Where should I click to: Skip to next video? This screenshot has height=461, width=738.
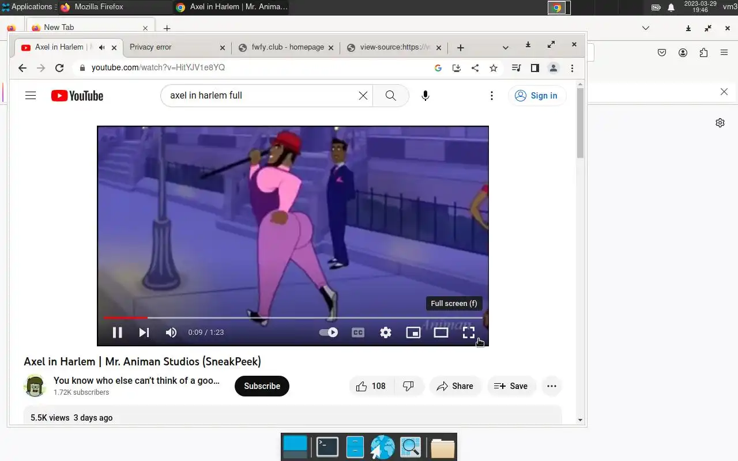(144, 332)
